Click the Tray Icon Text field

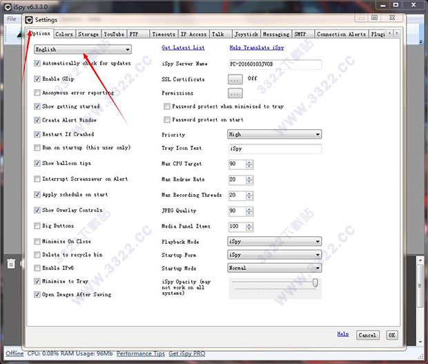pos(275,149)
